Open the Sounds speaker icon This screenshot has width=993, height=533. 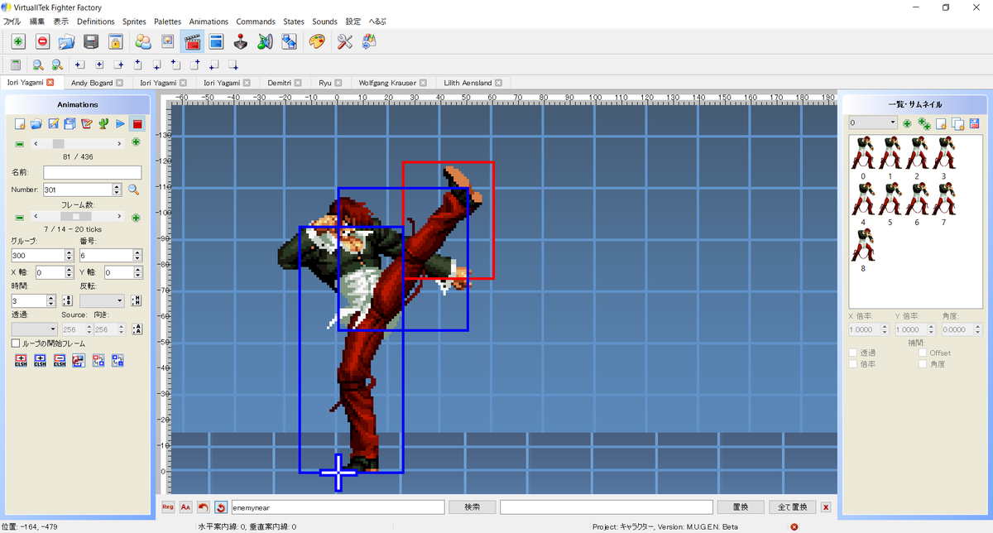click(265, 41)
